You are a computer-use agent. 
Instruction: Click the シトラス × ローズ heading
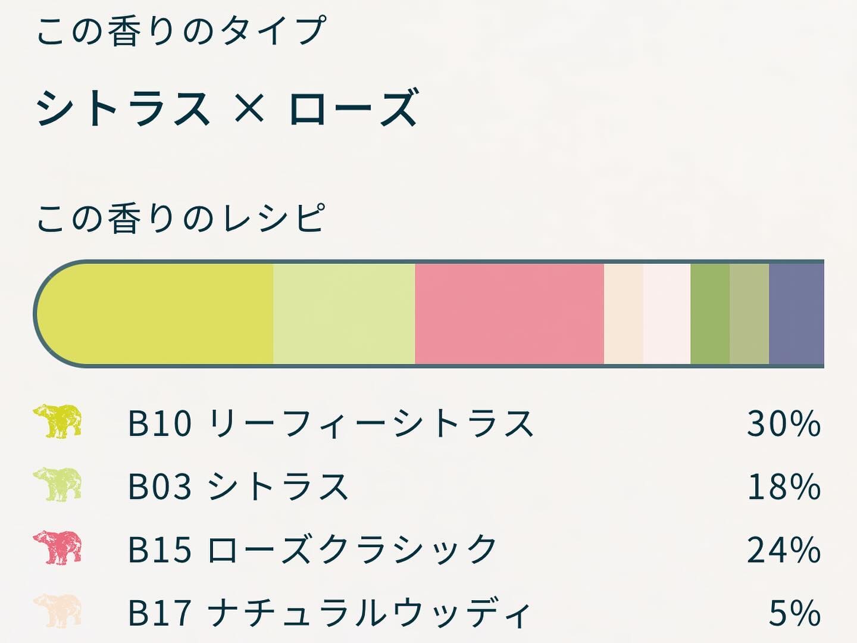[227, 107]
